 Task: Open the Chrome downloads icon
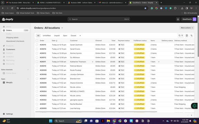click(x=182, y=8)
